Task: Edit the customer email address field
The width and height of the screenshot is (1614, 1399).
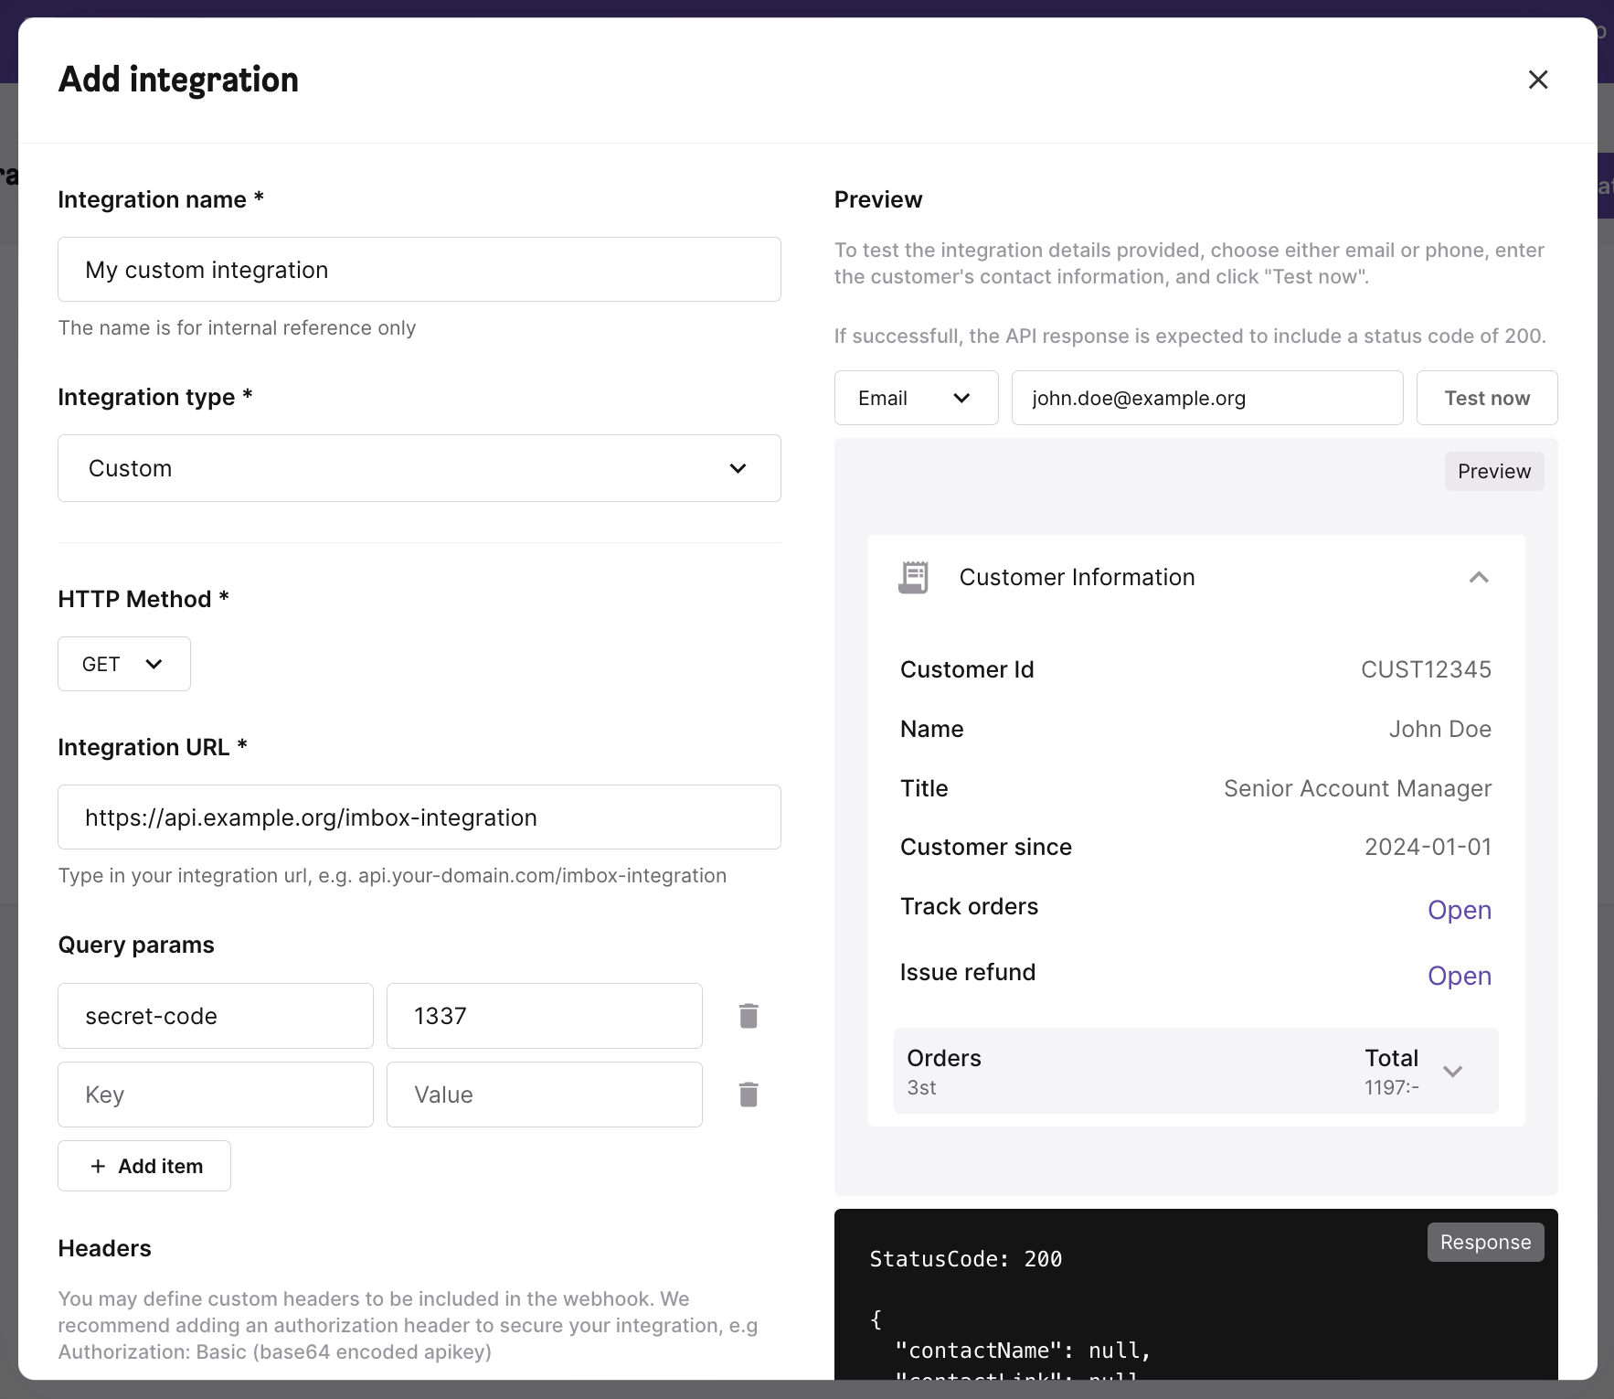Action: tap(1207, 397)
